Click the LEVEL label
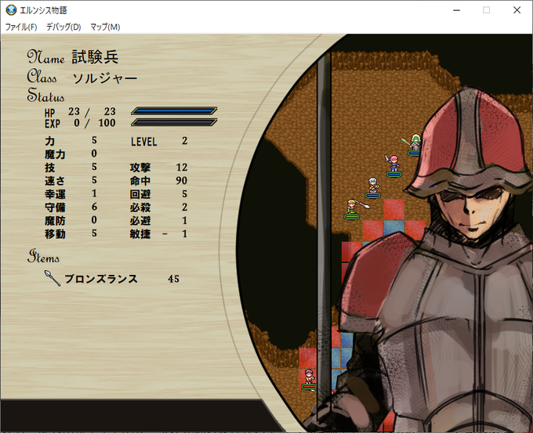The width and height of the screenshot is (533, 433). [x=144, y=142]
